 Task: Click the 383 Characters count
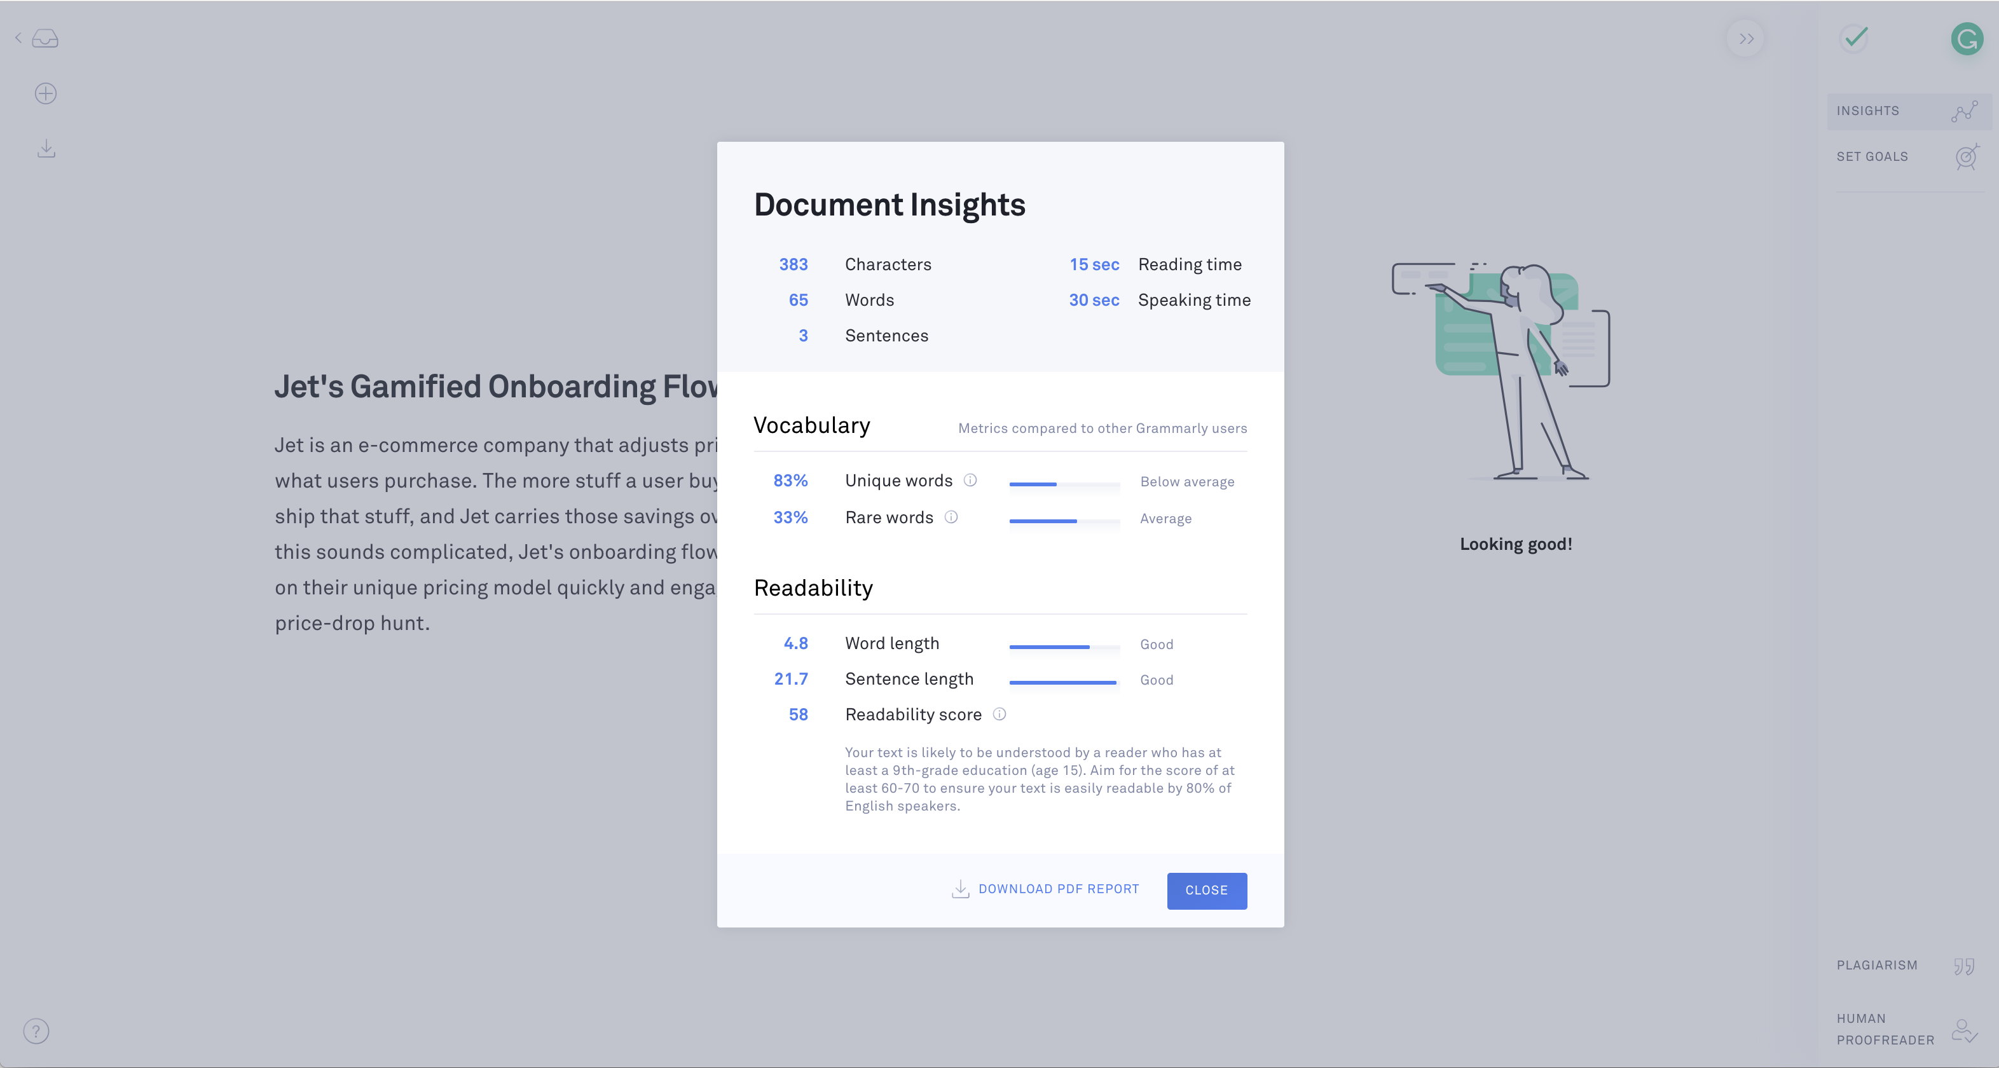[793, 264]
